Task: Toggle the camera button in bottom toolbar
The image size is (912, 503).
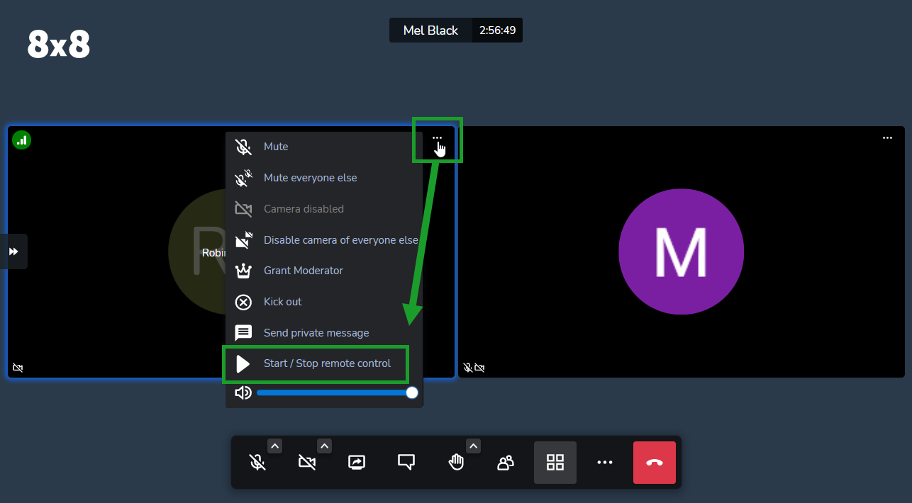Action: pos(306,463)
